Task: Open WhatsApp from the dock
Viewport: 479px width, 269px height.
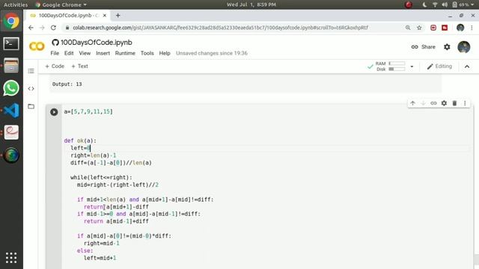Action: [11, 88]
